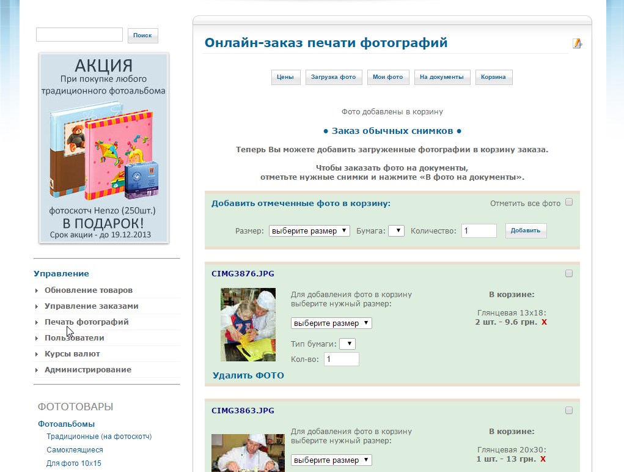Remove Глянцевая 13x18 item with red X

[544, 322]
